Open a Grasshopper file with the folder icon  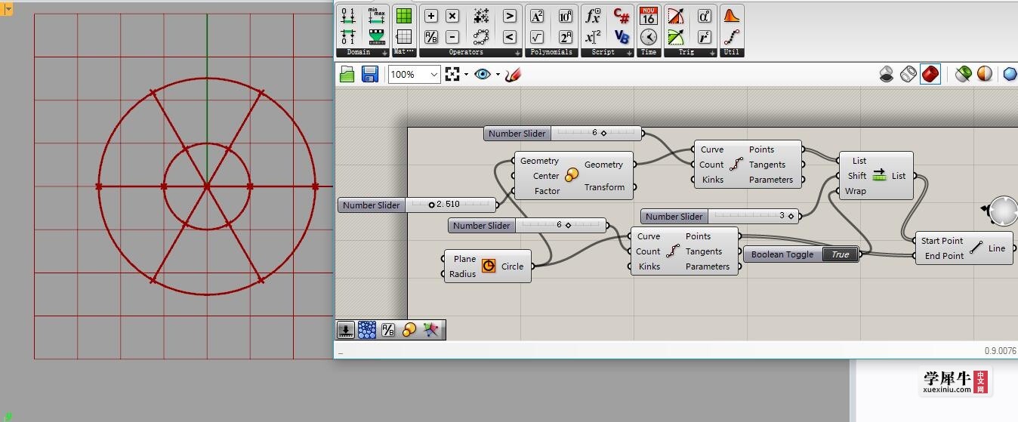[x=347, y=74]
